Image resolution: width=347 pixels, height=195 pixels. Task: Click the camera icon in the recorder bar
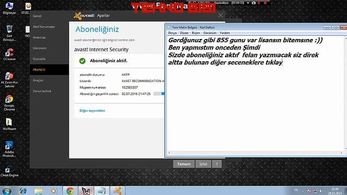point(254,3)
